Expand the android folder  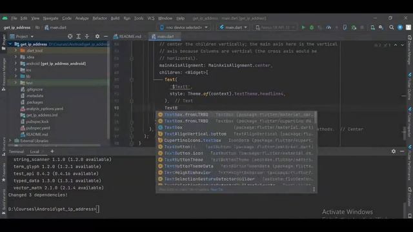click(15, 63)
